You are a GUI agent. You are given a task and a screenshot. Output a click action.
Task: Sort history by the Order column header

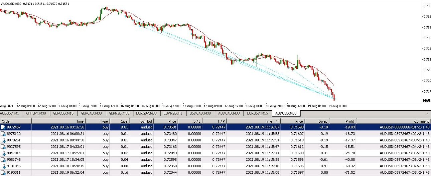pyautogui.click(x=16, y=121)
